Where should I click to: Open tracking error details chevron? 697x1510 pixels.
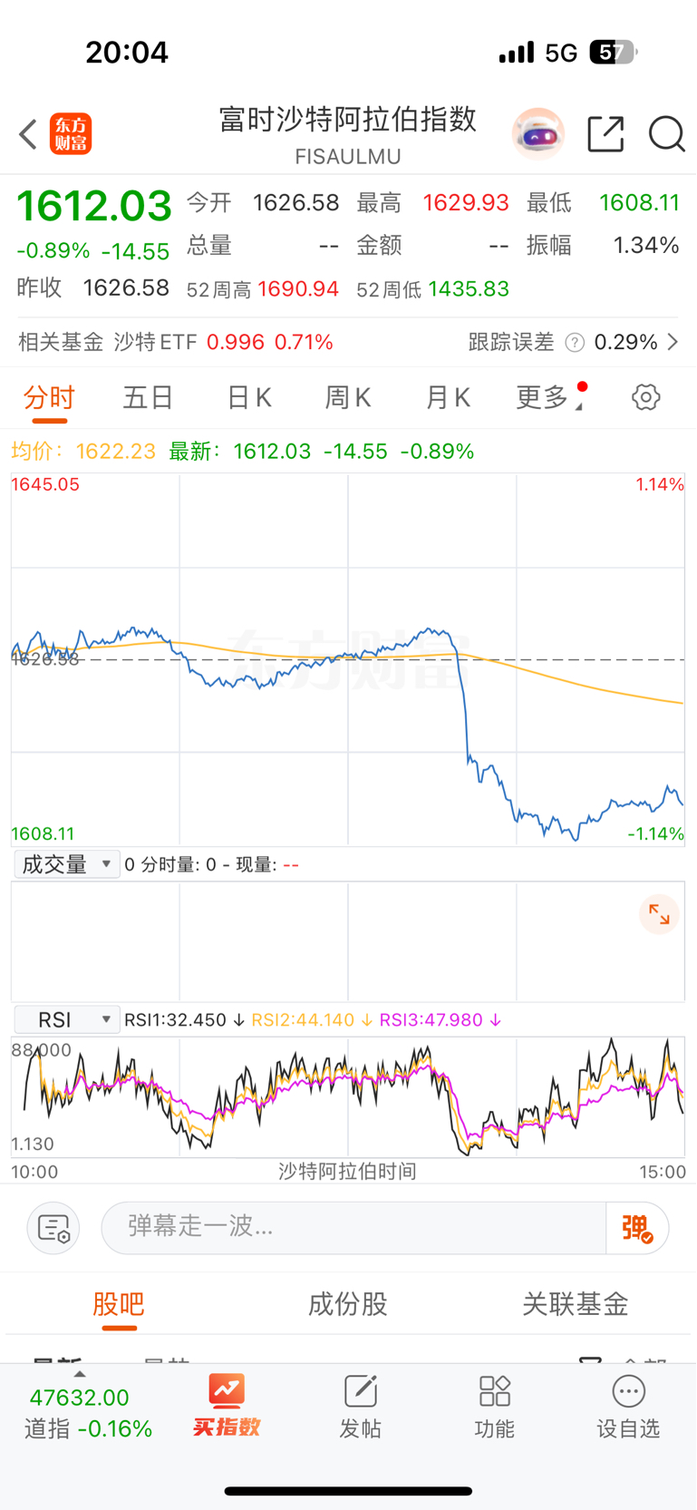click(x=673, y=342)
